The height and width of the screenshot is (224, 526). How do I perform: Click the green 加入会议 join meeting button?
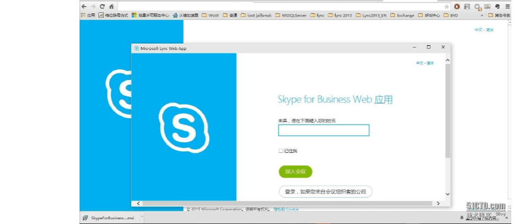[x=296, y=172]
